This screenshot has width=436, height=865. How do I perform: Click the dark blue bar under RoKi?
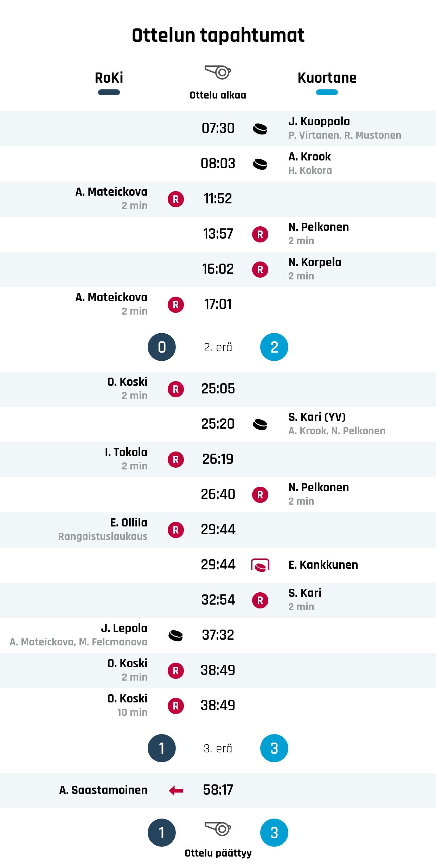pos(109,93)
